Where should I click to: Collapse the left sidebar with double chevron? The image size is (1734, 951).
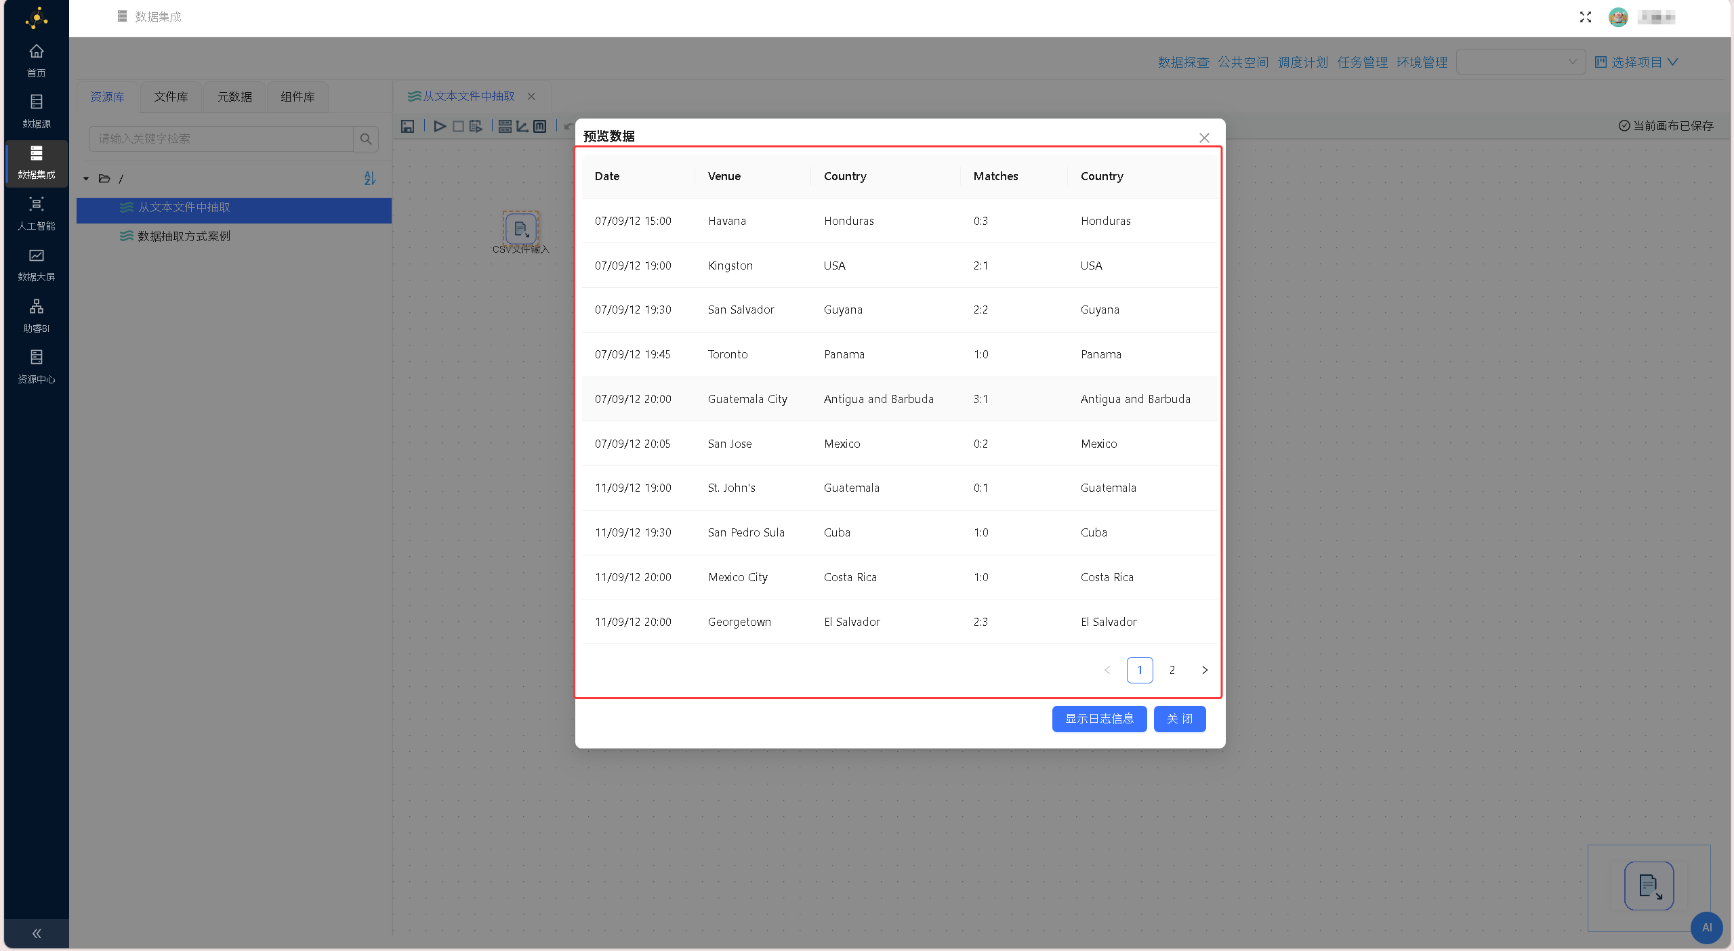coord(37,933)
